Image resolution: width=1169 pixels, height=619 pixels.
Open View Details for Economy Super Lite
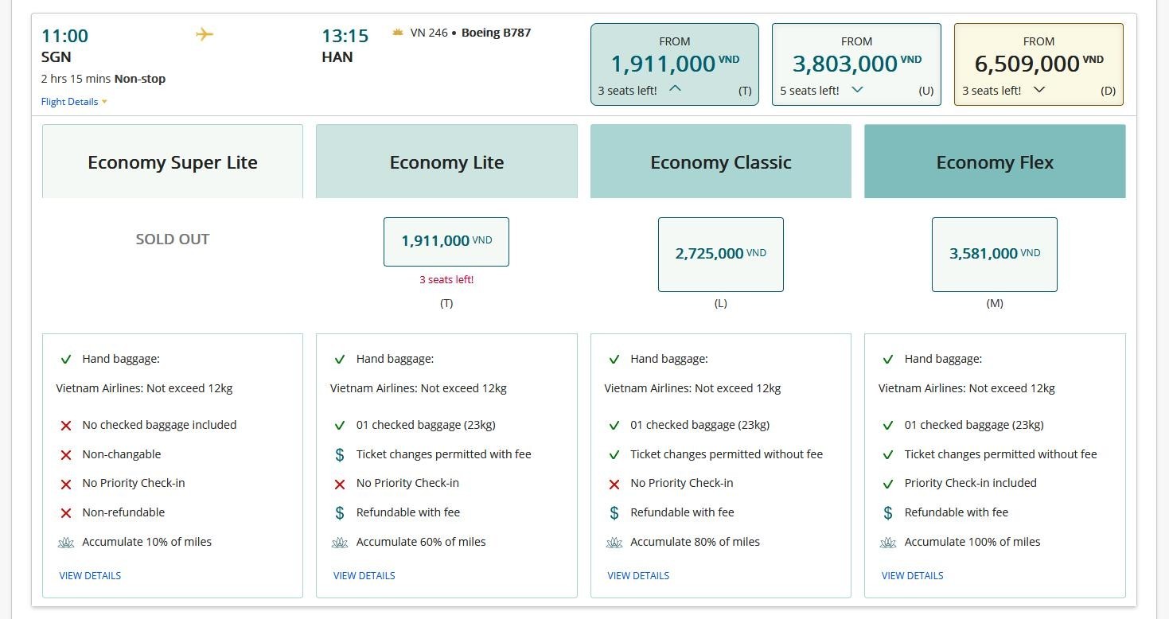90,575
